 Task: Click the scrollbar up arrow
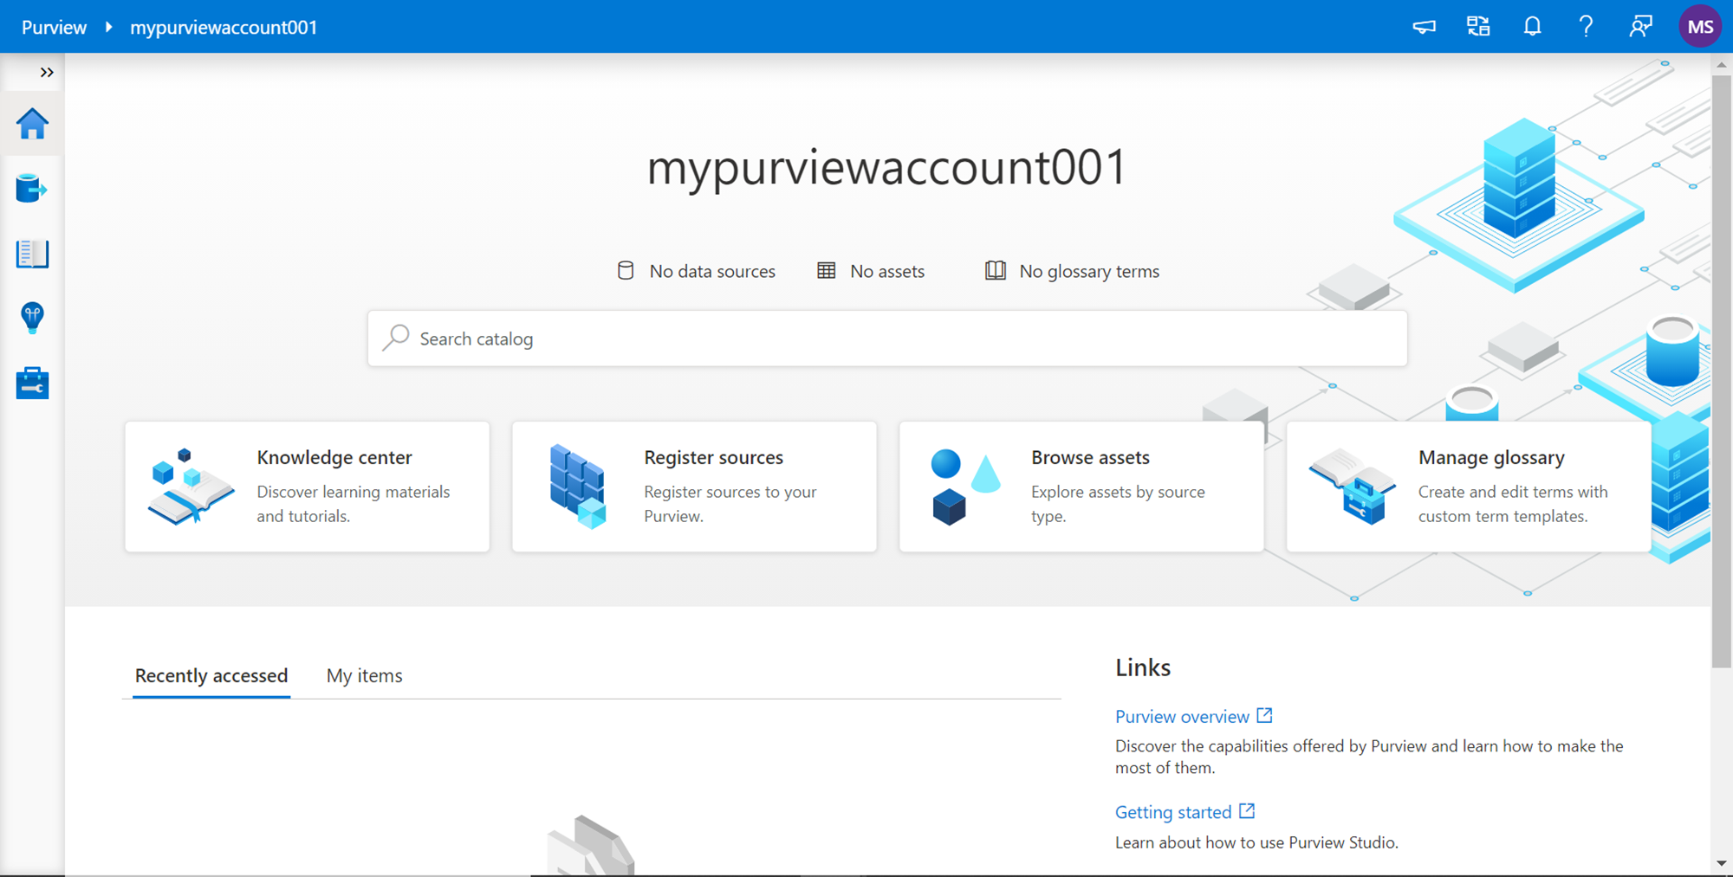(x=1722, y=65)
